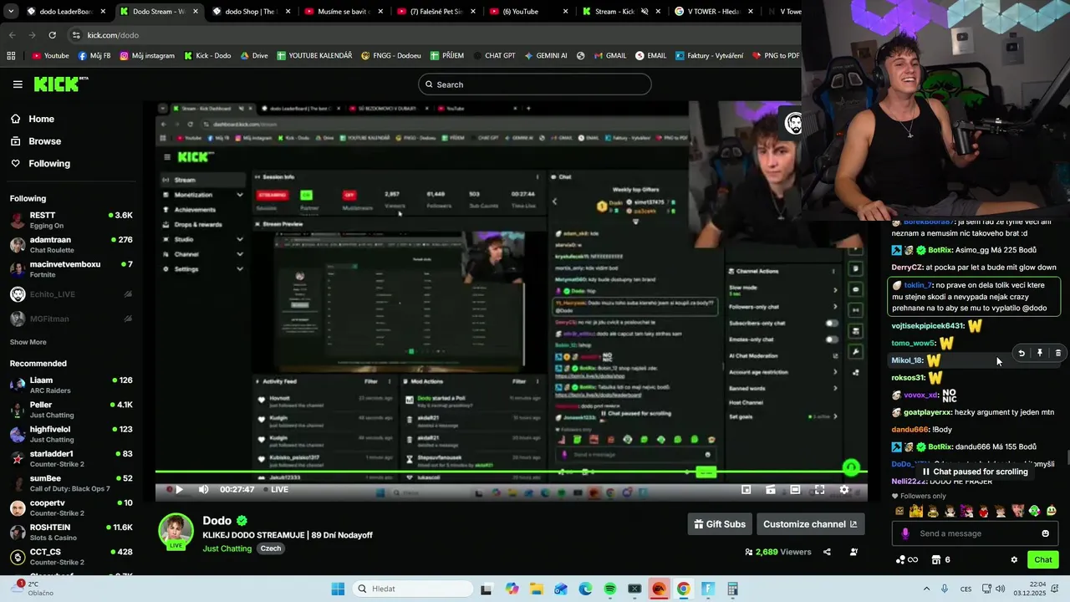Toggle play or pause on the stream player
This screenshot has width=1070, height=602.
click(x=178, y=489)
